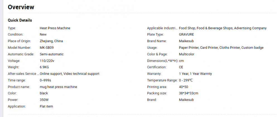
Task: Click the 0 - 299℃ temperature range
Action: click(x=188, y=80)
